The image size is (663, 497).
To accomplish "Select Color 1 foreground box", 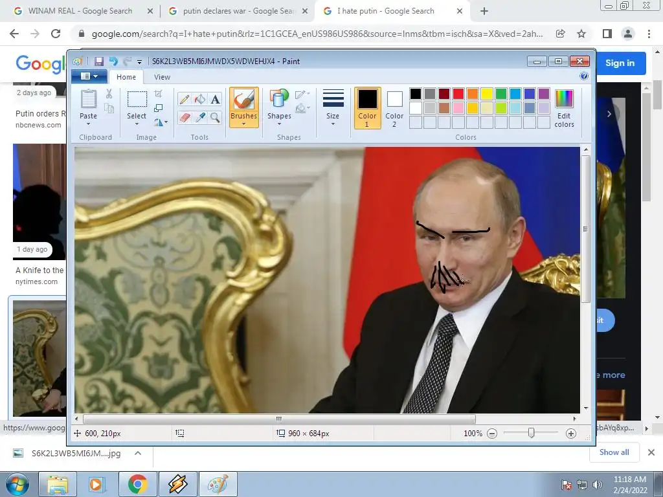I will tap(368, 108).
